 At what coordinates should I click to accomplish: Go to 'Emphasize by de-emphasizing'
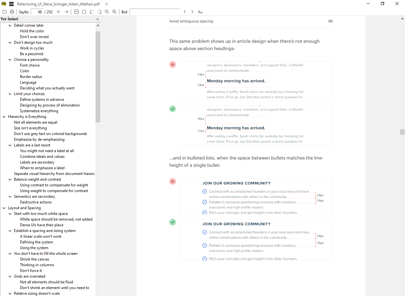[39, 139]
